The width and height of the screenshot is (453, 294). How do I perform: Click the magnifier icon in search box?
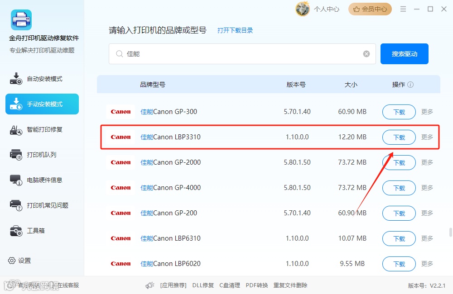[x=119, y=54]
